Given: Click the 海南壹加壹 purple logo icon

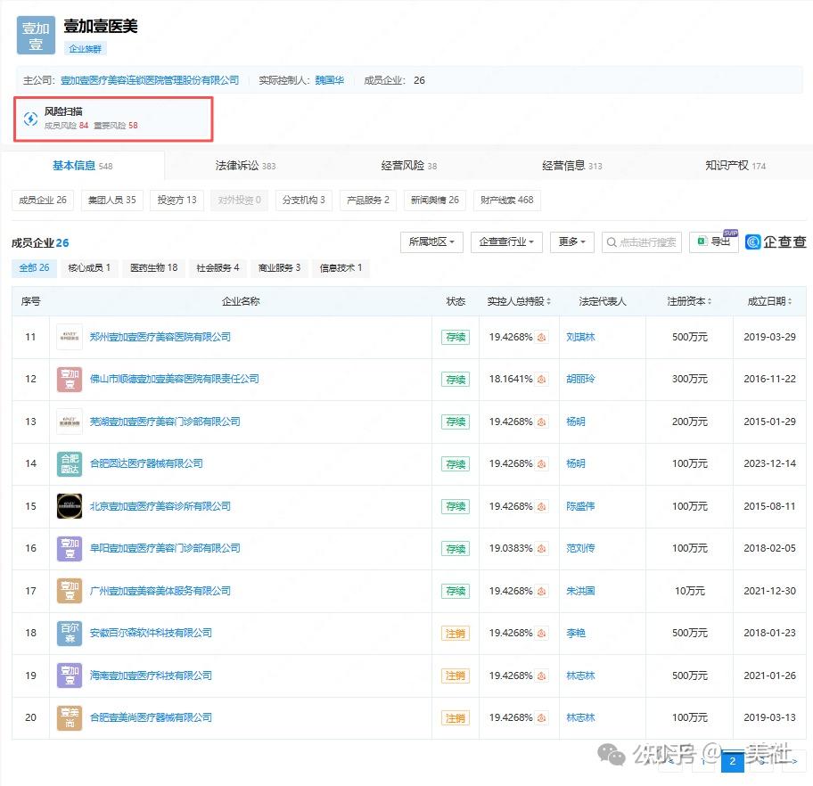Looking at the screenshot, I should [70, 675].
